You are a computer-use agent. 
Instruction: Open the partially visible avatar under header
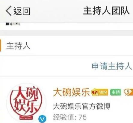coord(13,24)
